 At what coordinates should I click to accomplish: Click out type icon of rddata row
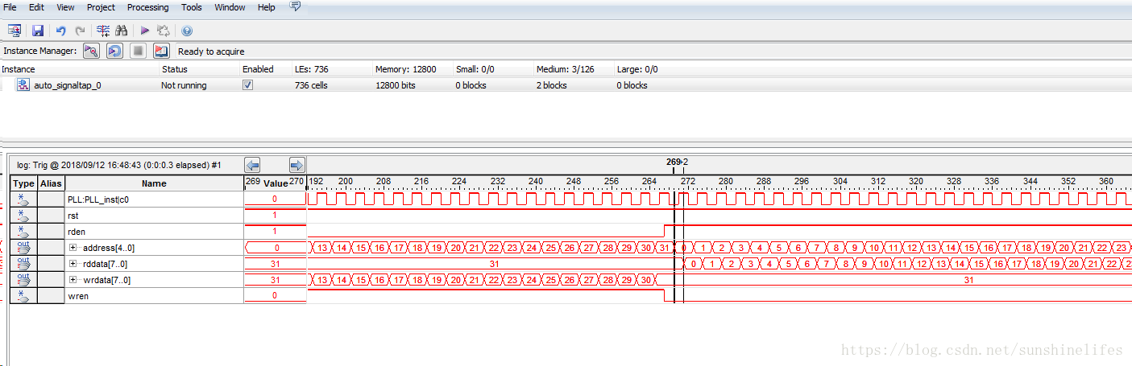click(23, 264)
